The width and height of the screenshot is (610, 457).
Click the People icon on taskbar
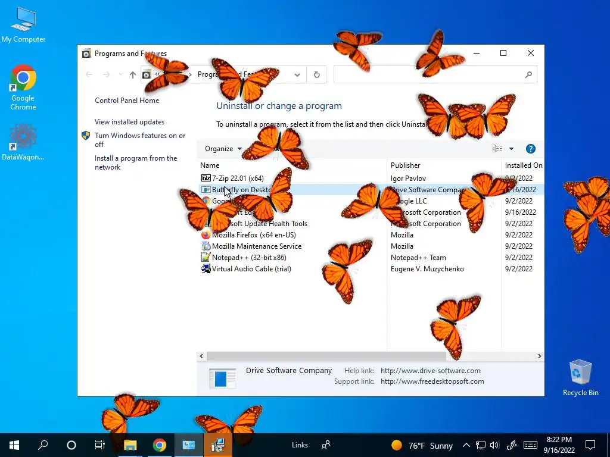[326, 445]
